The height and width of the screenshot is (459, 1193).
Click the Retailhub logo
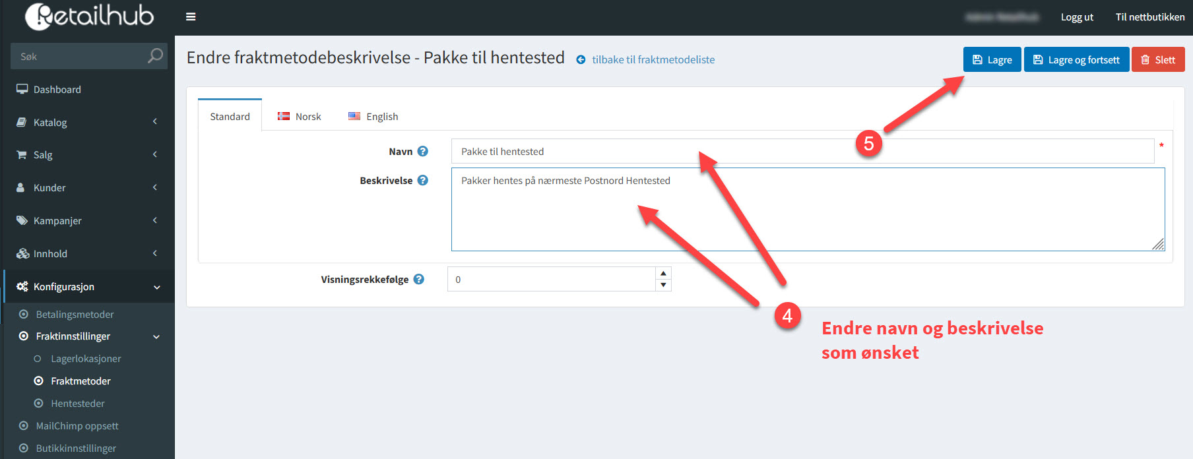pyautogui.click(x=89, y=16)
